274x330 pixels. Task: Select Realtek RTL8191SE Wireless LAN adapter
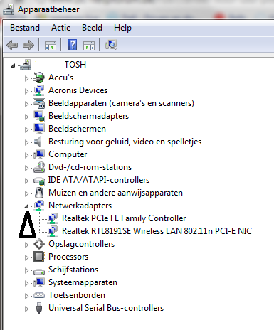click(157, 231)
